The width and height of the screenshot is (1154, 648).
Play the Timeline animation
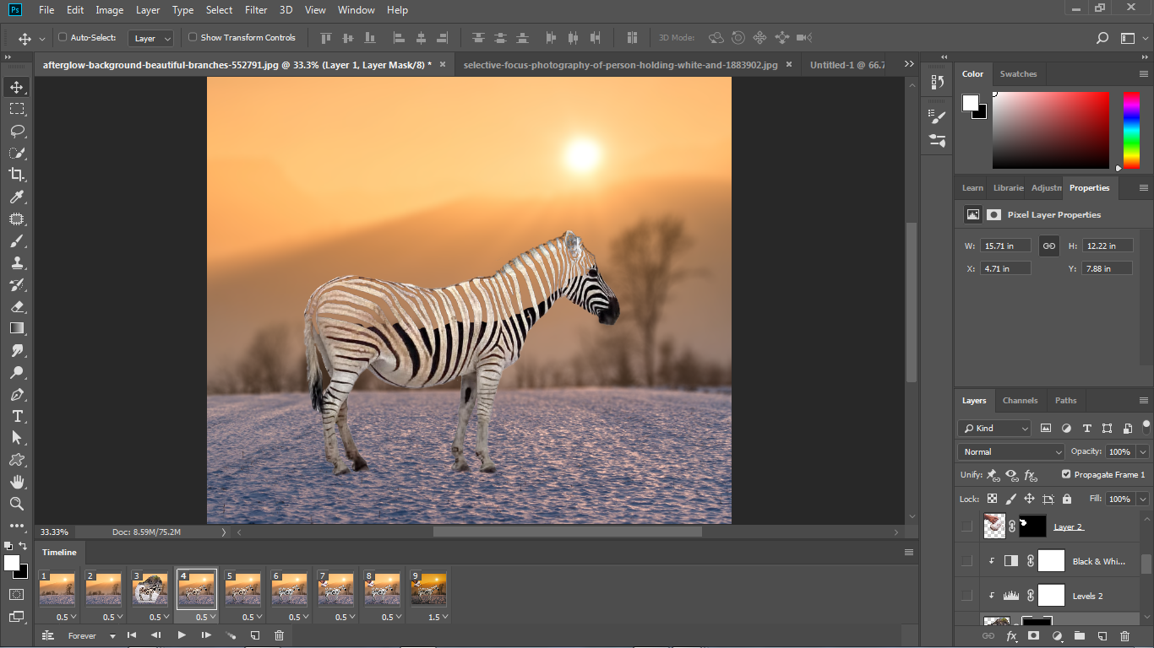point(182,635)
